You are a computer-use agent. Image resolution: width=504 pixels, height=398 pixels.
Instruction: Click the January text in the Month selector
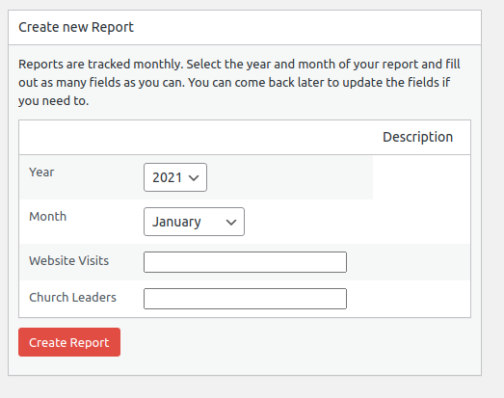pos(176,222)
